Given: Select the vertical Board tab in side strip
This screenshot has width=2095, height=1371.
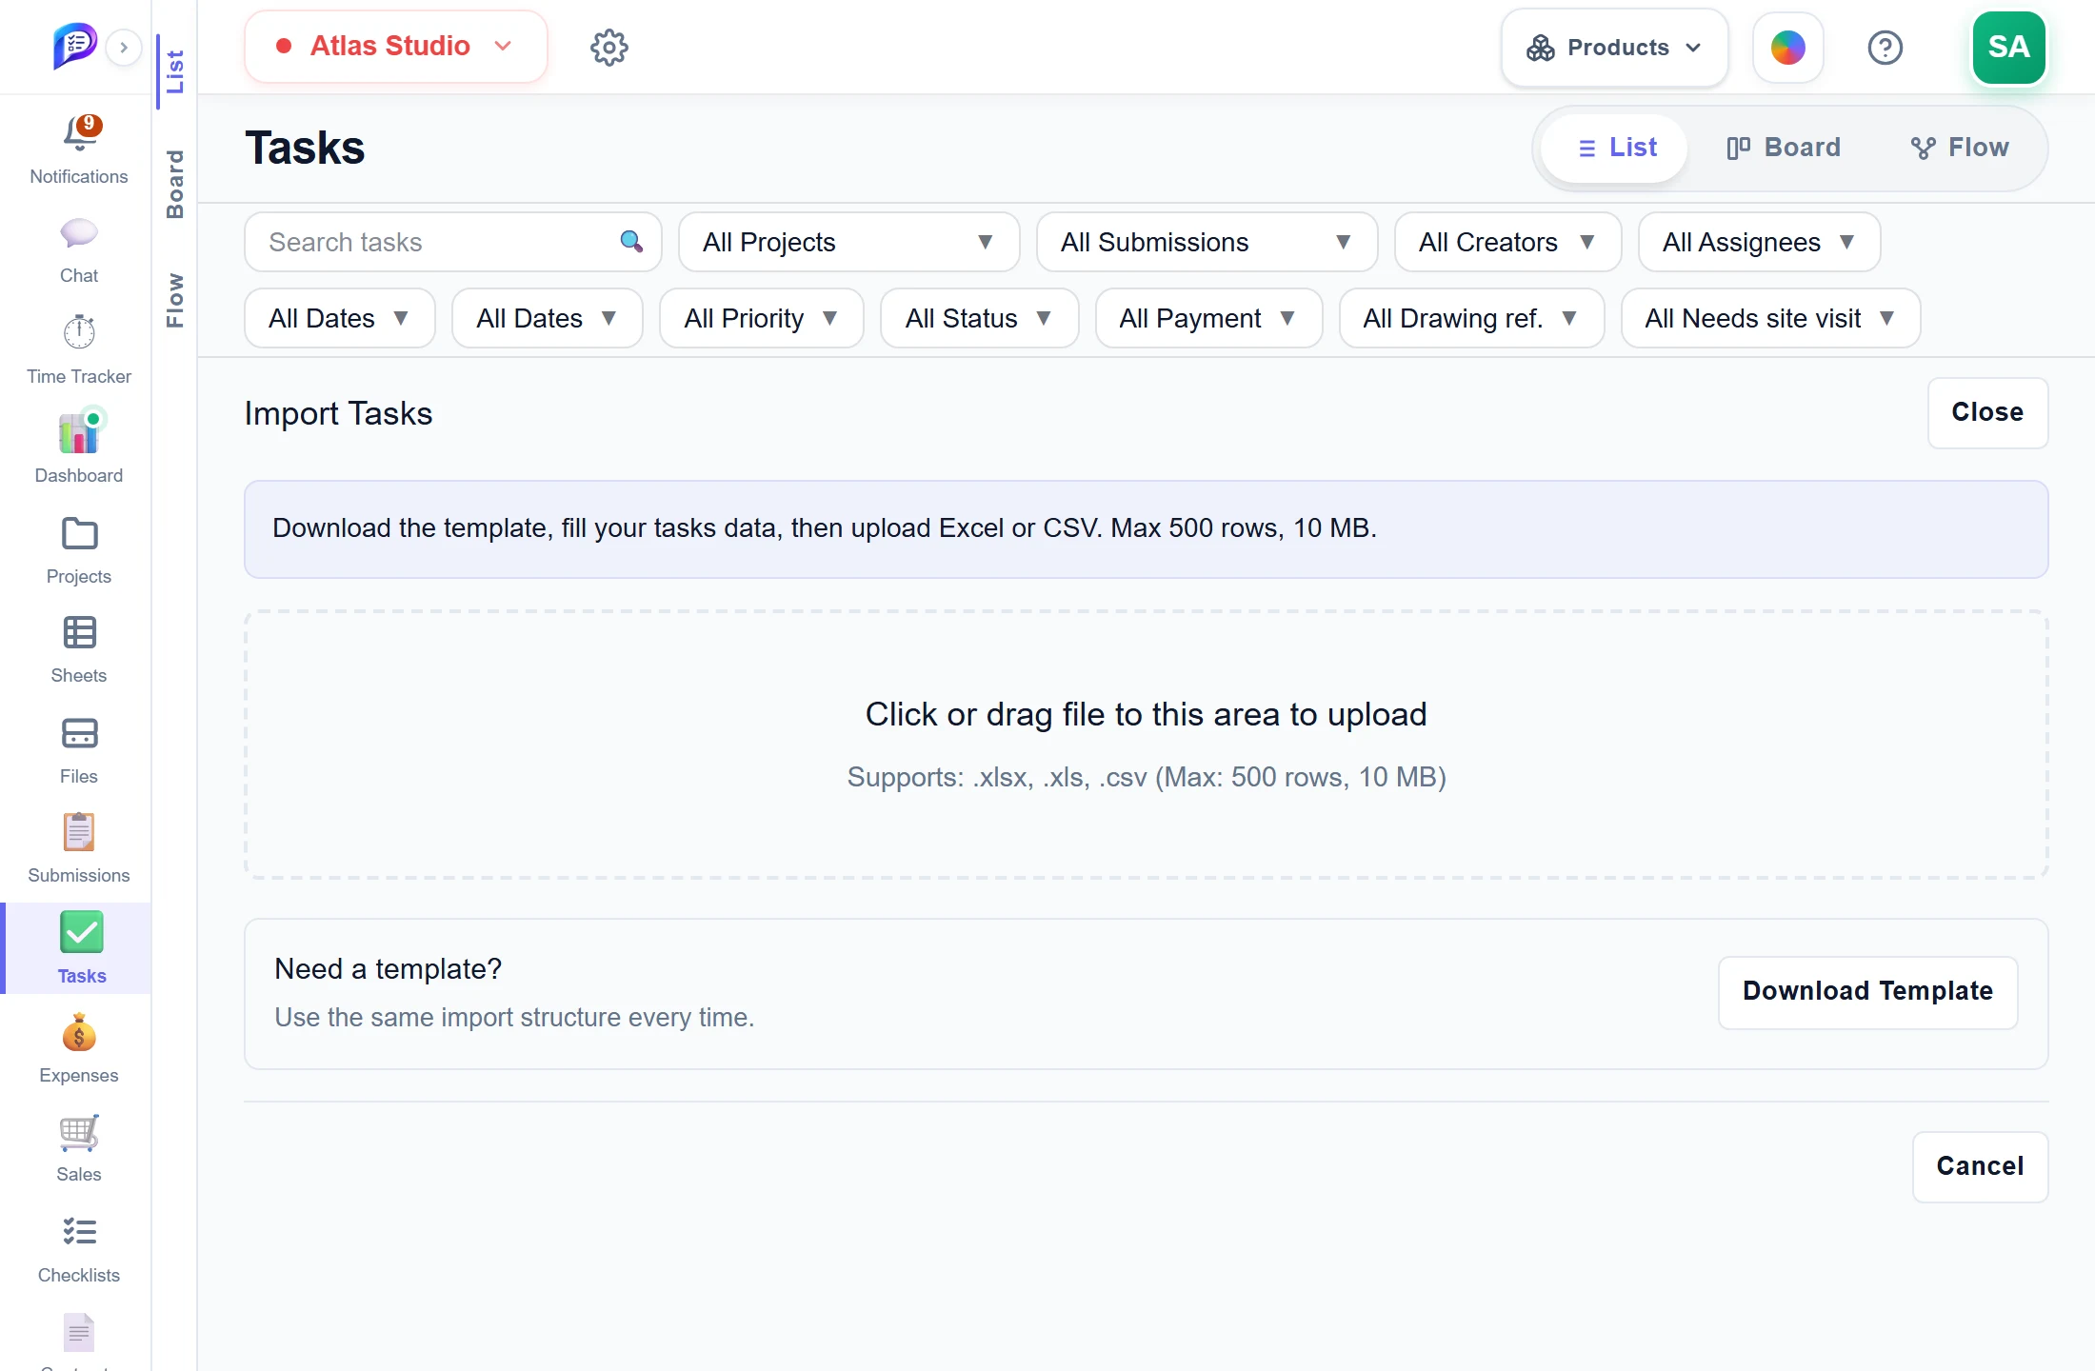Looking at the screenshot, I should pos(175,184).
